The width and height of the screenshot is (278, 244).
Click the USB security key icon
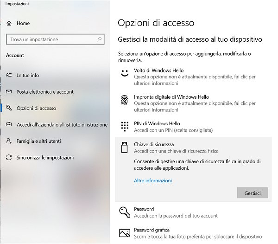point(124,148)
